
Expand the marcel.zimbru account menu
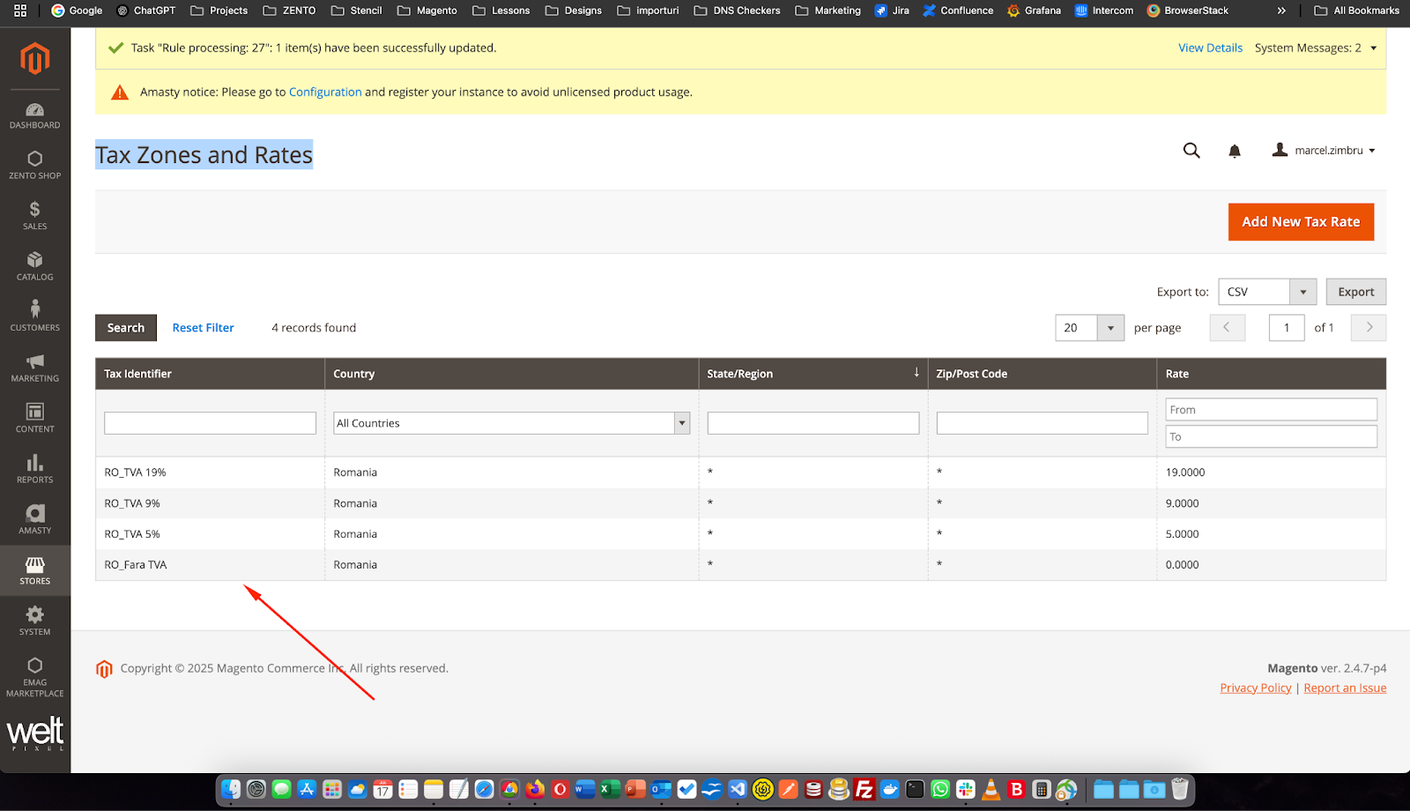point(1324,151)
